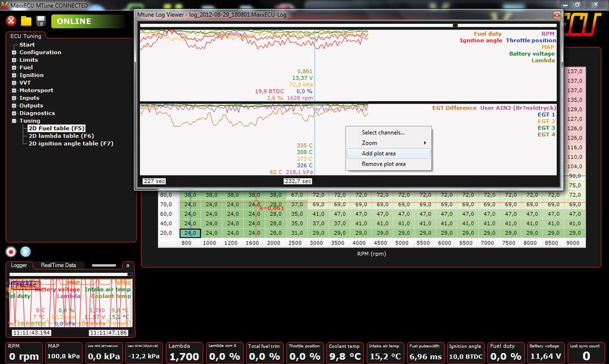This screenshot has width=609, height=364.
Task: Click the '227 sec' time label
Action: pos(154,181)
